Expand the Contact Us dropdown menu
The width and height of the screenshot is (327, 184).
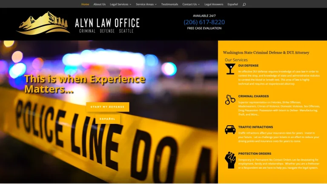[x=191, y=4]
